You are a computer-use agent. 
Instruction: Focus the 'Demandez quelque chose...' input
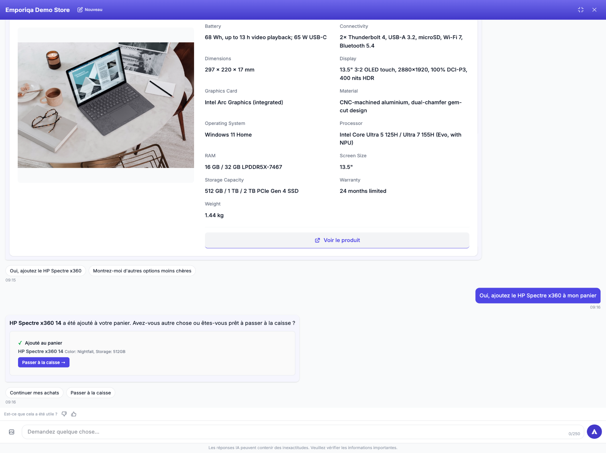click(x=303, y=432)
